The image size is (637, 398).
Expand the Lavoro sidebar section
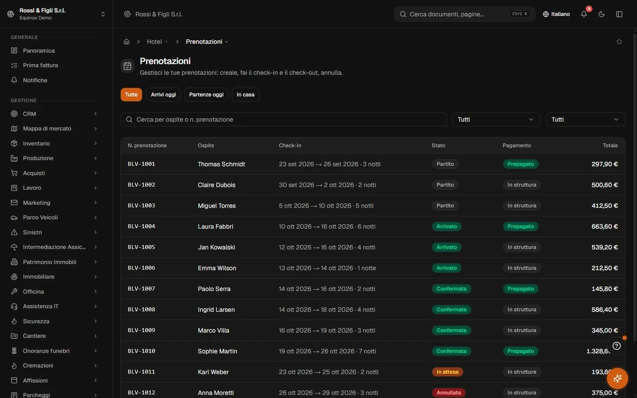click(x=54, y=188)
